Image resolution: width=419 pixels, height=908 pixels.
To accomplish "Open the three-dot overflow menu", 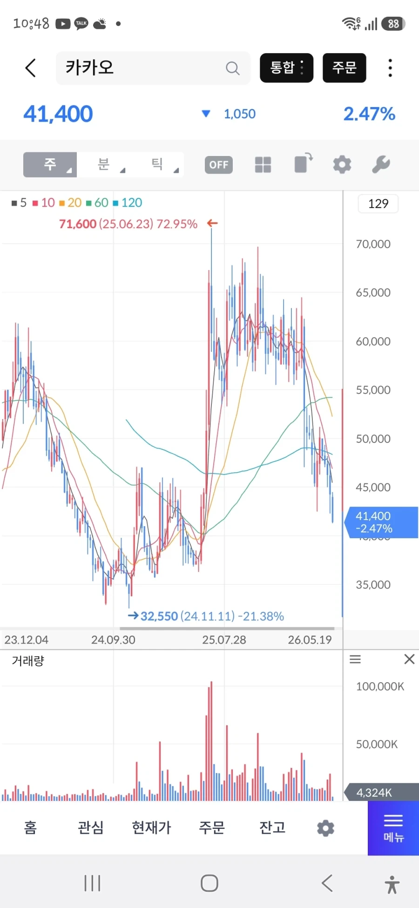I will [390, 68].
